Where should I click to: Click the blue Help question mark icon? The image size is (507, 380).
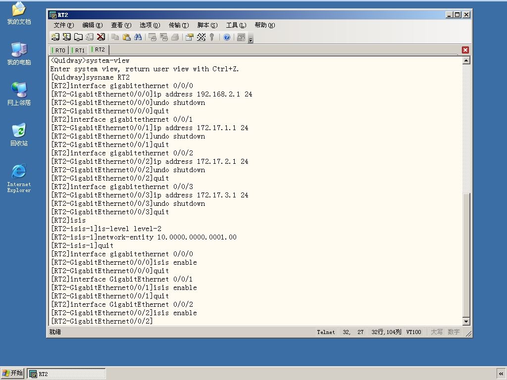coord(227,37)
